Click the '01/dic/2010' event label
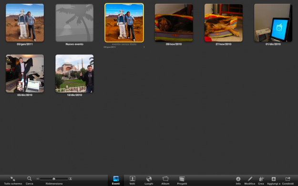This screenshot has height=186, width=298. 273,44
